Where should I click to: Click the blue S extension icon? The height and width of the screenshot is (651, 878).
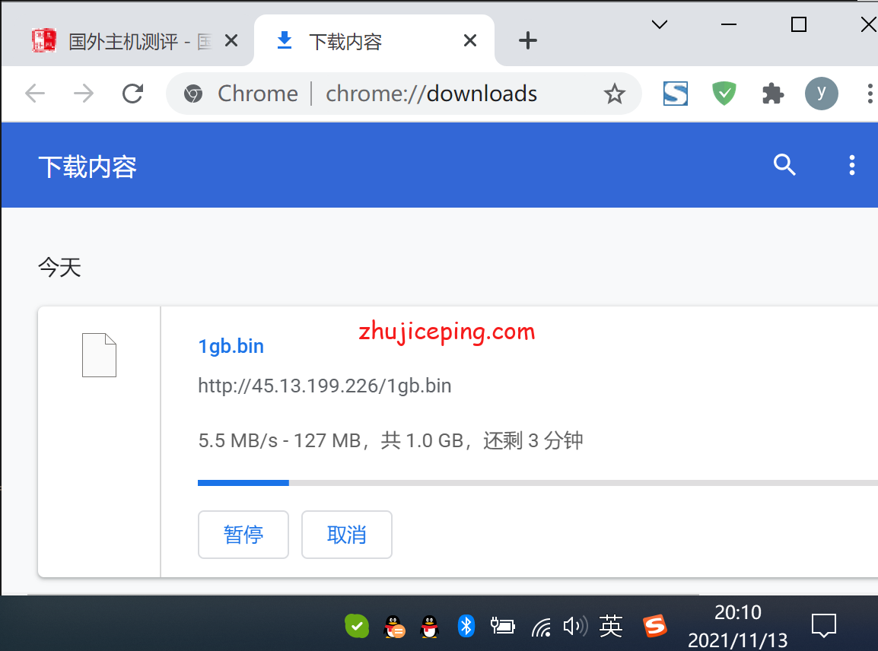click(675, 94)
